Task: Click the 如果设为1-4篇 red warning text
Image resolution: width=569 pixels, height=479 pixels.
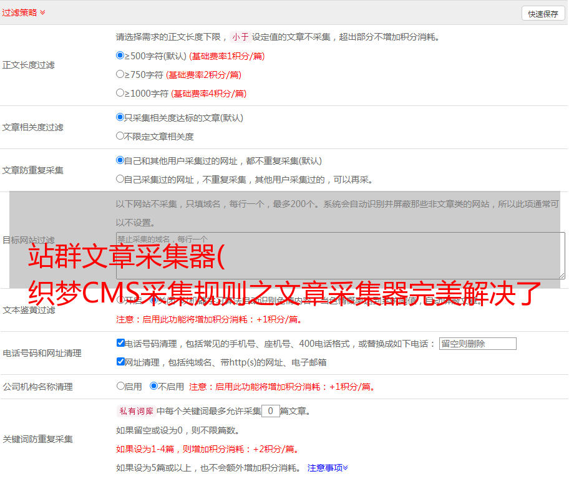Action: click(x=208, y=449)
